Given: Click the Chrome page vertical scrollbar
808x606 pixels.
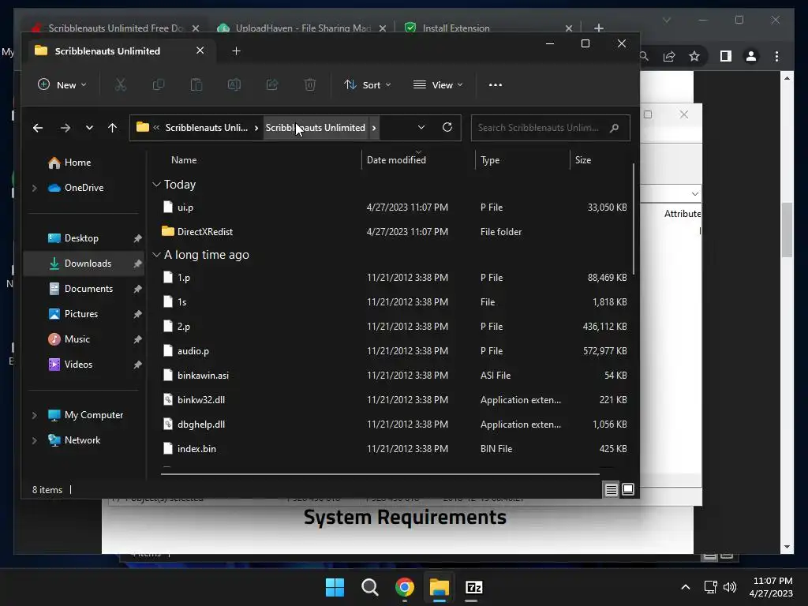Looking at the screenshot, I should pyautogui.click(x=787, y=230).
